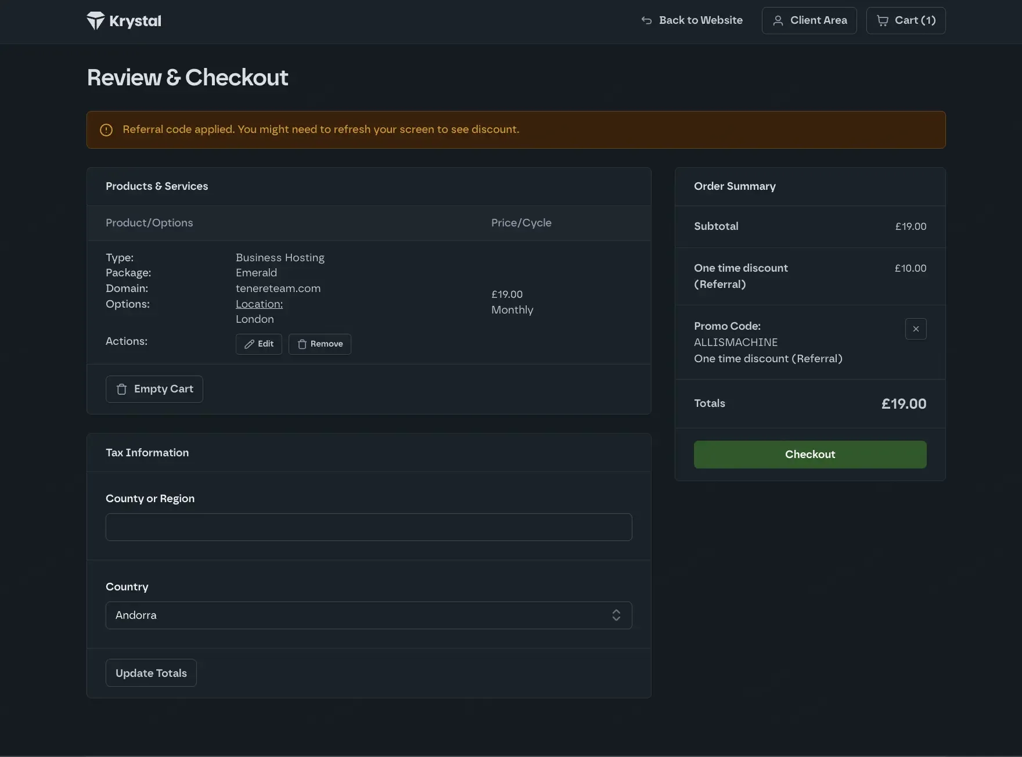The image size is (1022, 757).
Task: Click the referral code applied message
Action: coord(321,129)
